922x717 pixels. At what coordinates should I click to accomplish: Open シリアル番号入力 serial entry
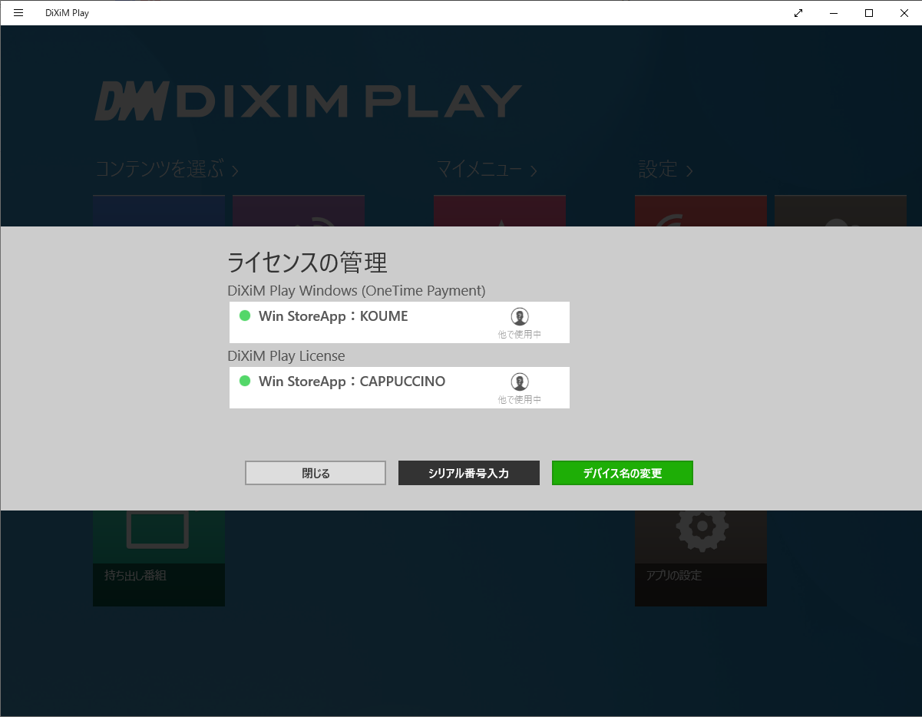coord(468,473)
